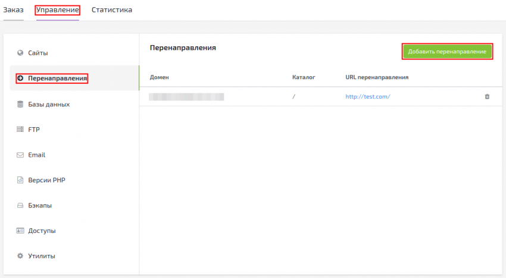
Task: Follow the http://test.com/ redirect link
Action: pyautogui.click(x=367, y=96)
